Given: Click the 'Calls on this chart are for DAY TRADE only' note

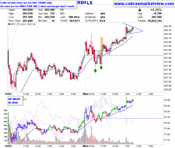Looking at the screenshot, I should [x=27, y=3].
